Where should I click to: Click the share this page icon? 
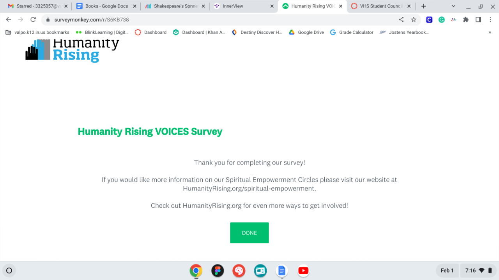tap(401, 20)
